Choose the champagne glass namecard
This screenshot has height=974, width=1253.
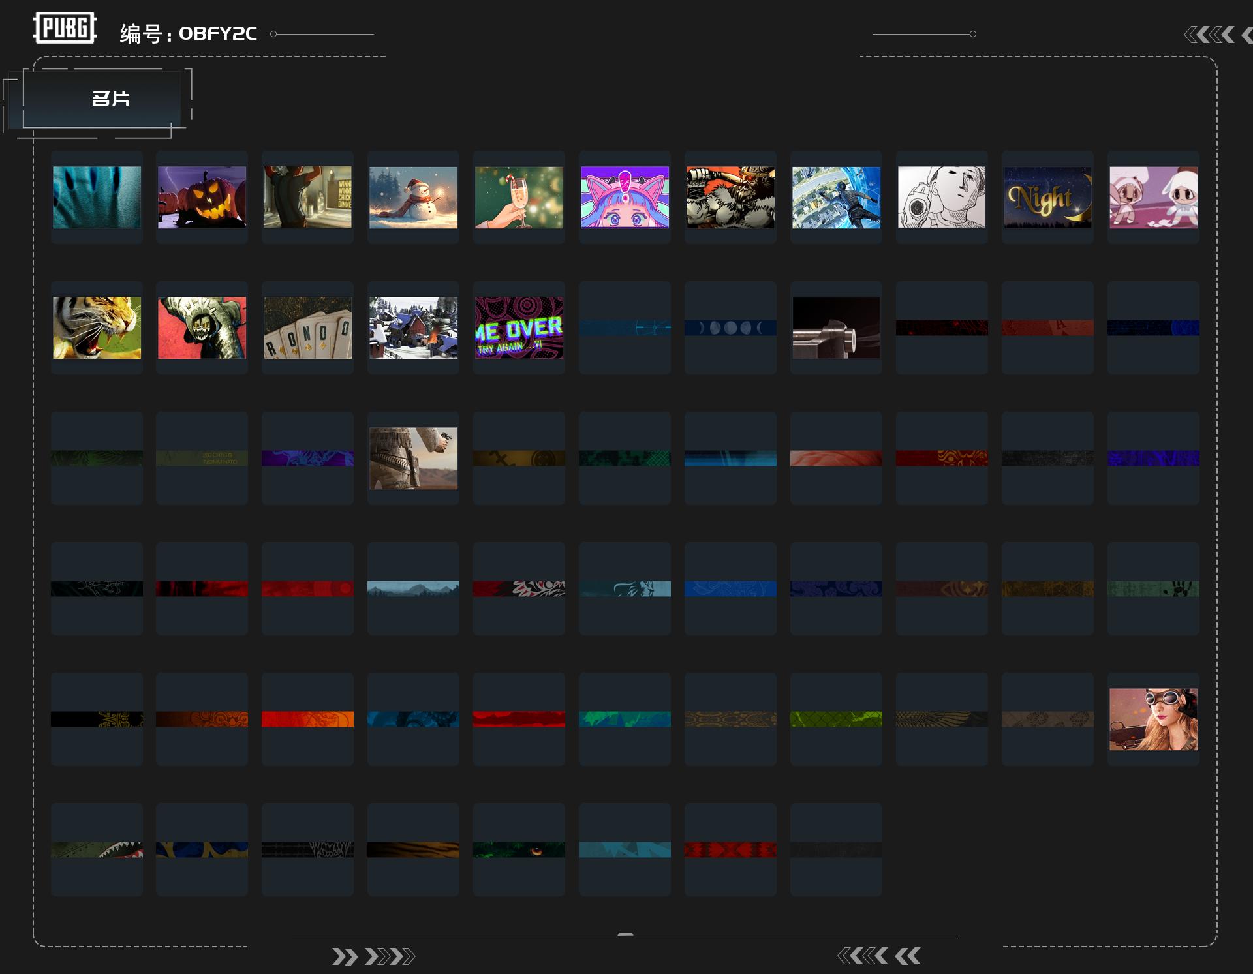pos(519,197)
